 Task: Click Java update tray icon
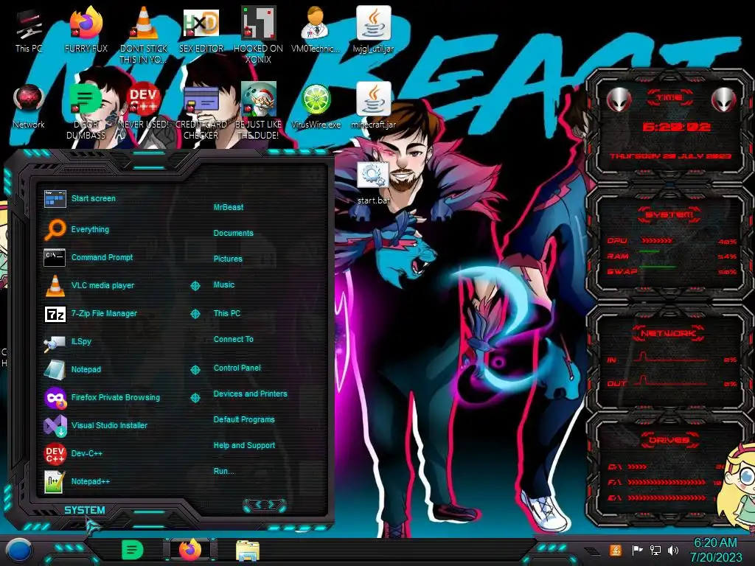coord(615,550)
